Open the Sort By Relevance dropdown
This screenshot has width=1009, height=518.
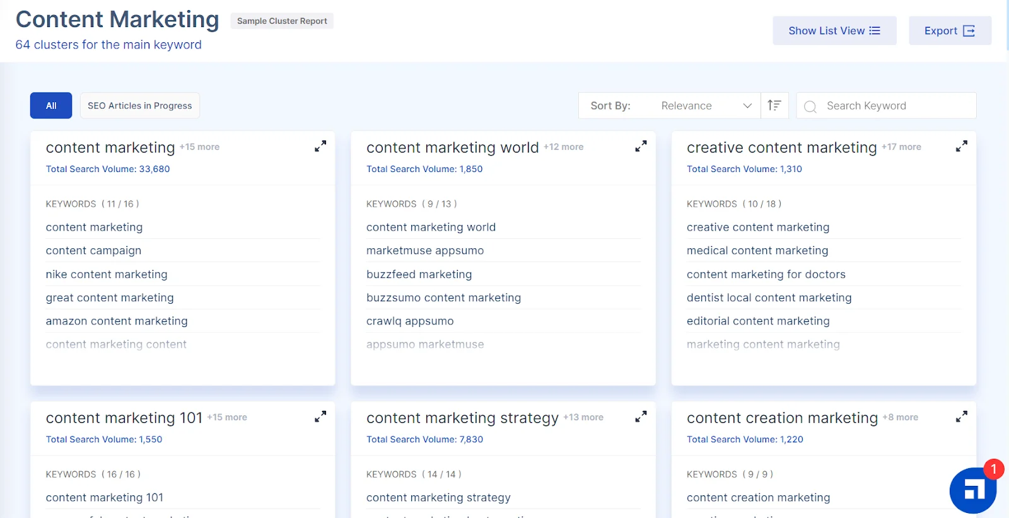click(x=705, y=106)
